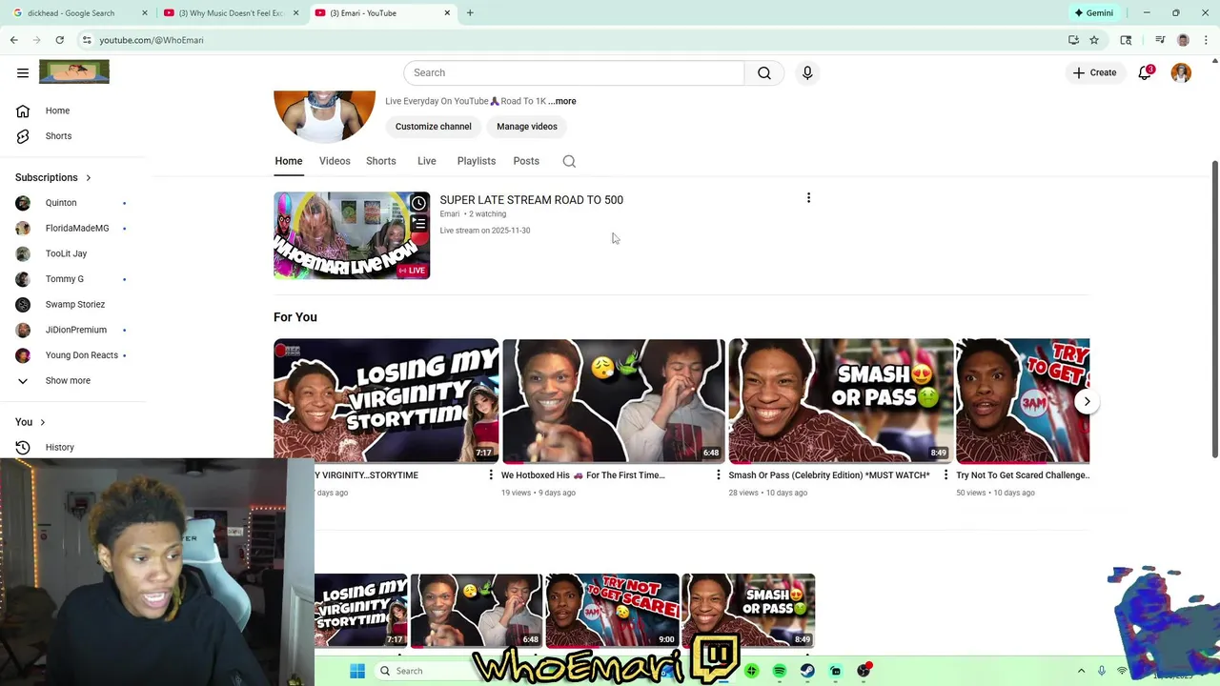Open options for We Hotboxed His video

[x=719, y=474]
